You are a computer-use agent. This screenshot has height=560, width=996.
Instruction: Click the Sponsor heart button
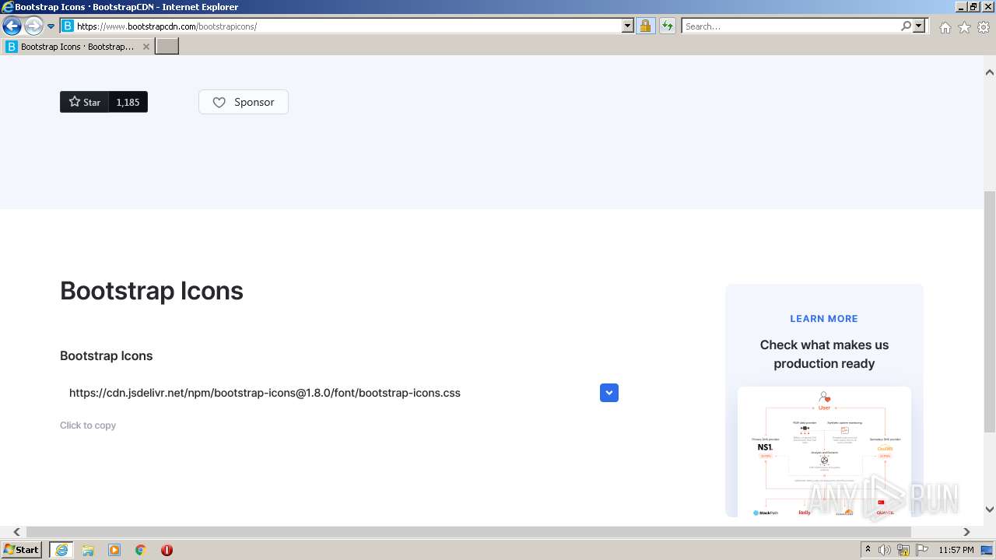(244, 102)
